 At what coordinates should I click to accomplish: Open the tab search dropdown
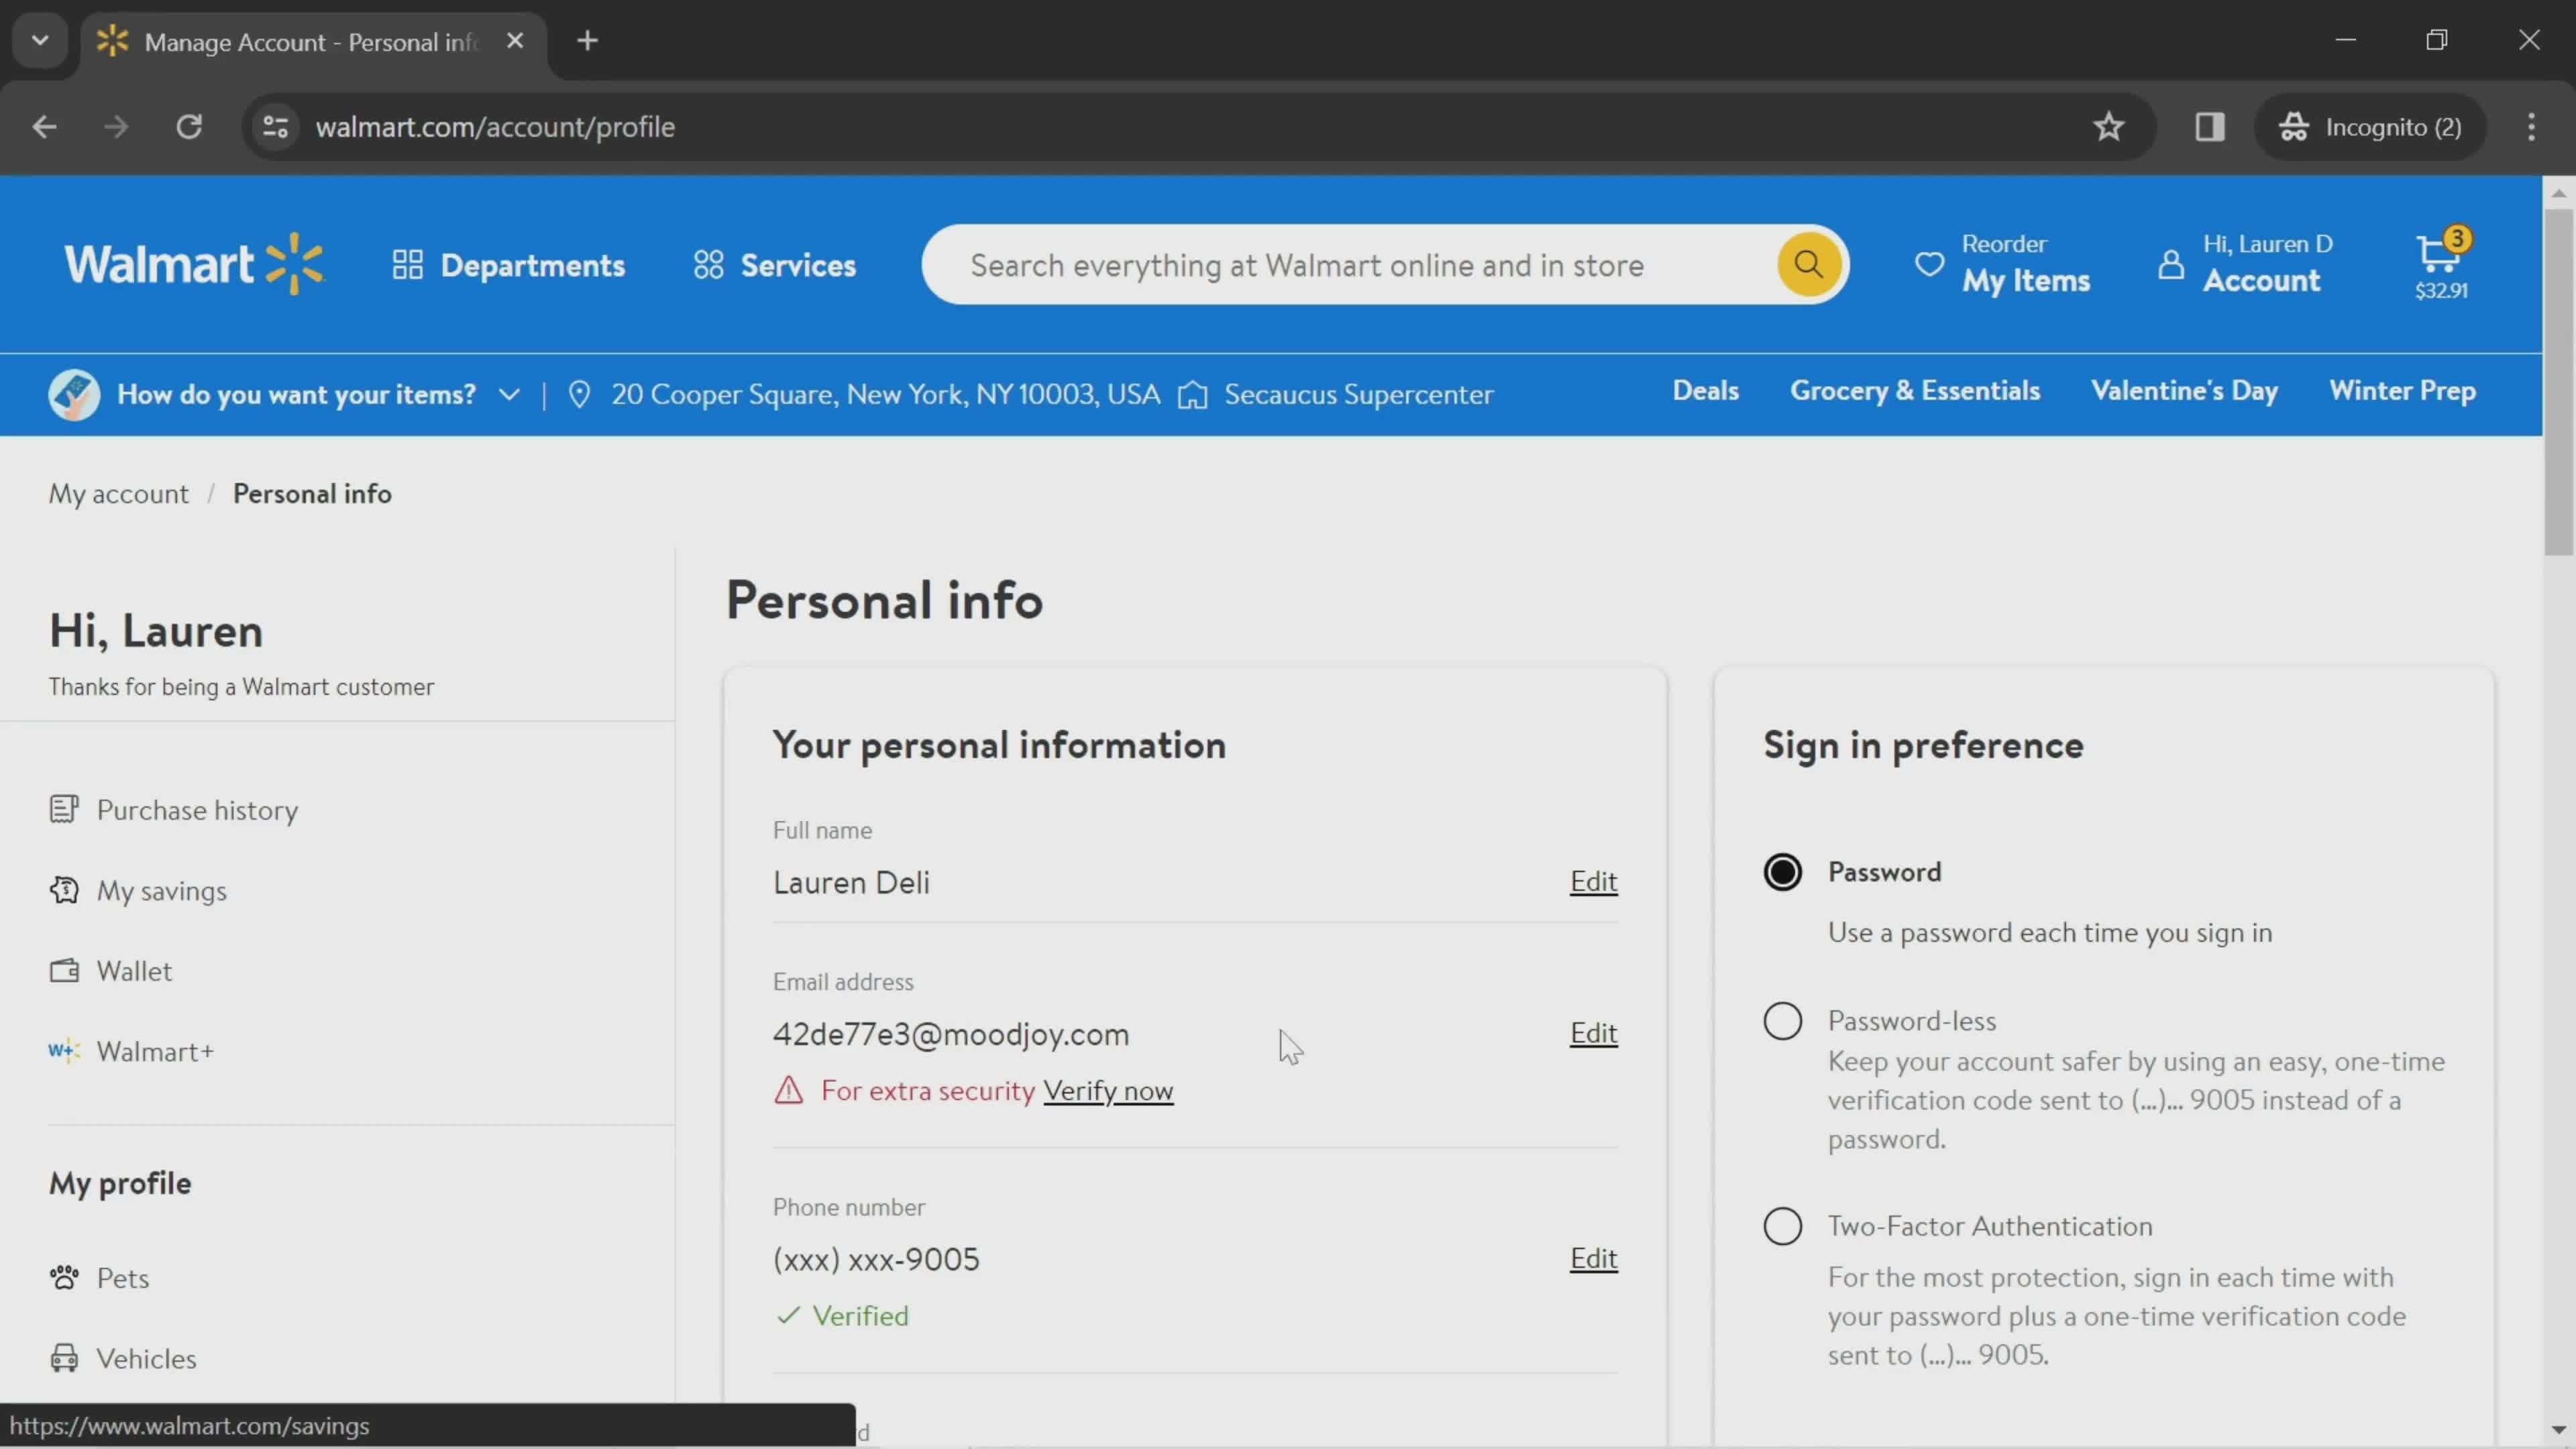[x=40, y=41]
